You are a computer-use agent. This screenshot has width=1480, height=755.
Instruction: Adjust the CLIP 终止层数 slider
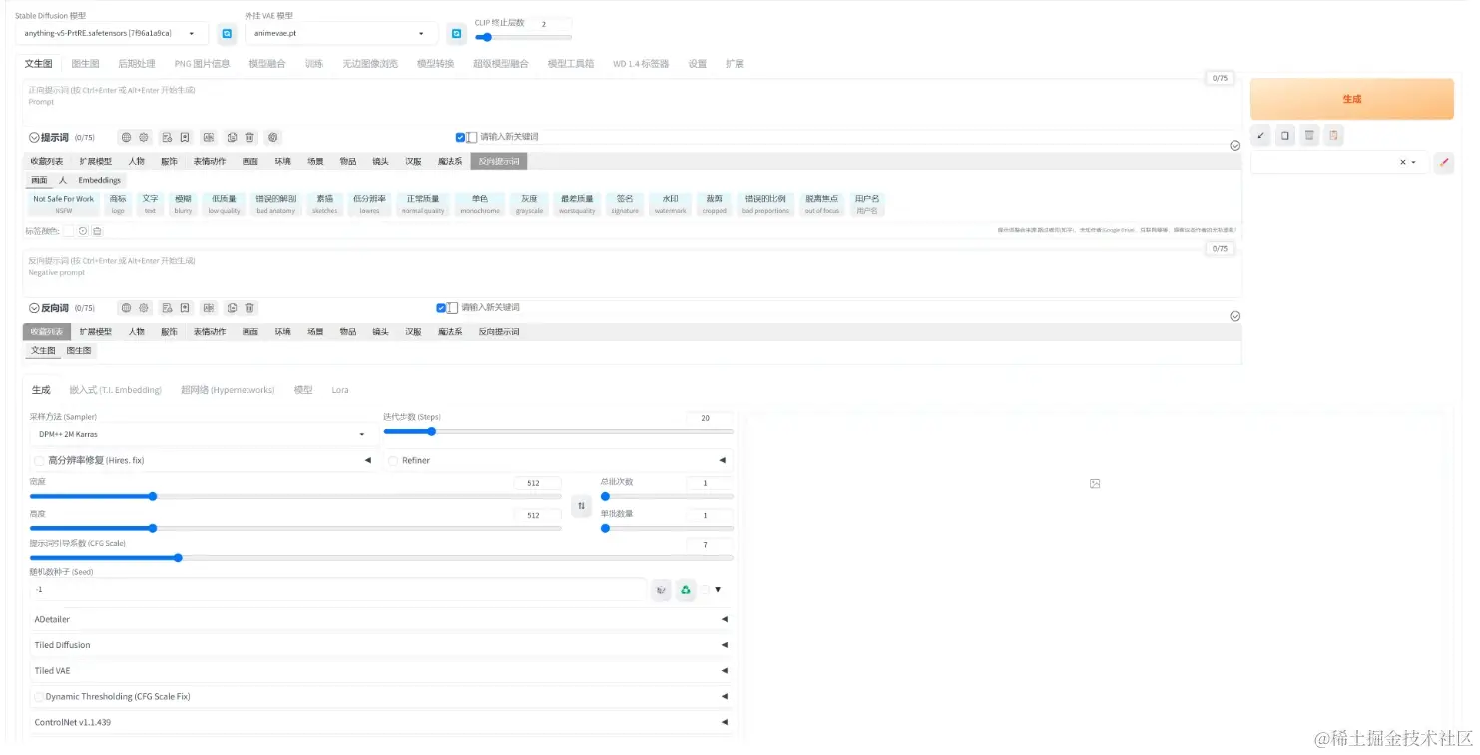[523, 37]
